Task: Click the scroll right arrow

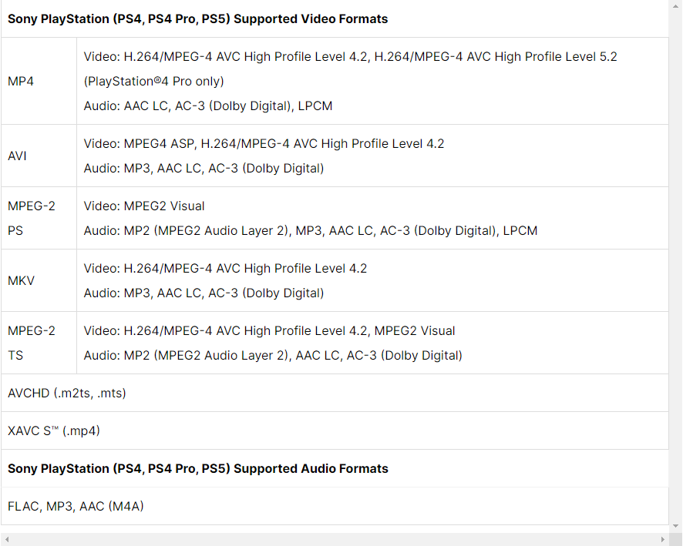Action: [662, 540]
